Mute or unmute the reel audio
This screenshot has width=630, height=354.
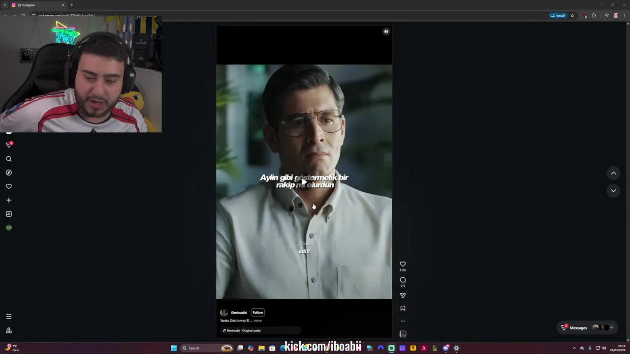point(386,31)
